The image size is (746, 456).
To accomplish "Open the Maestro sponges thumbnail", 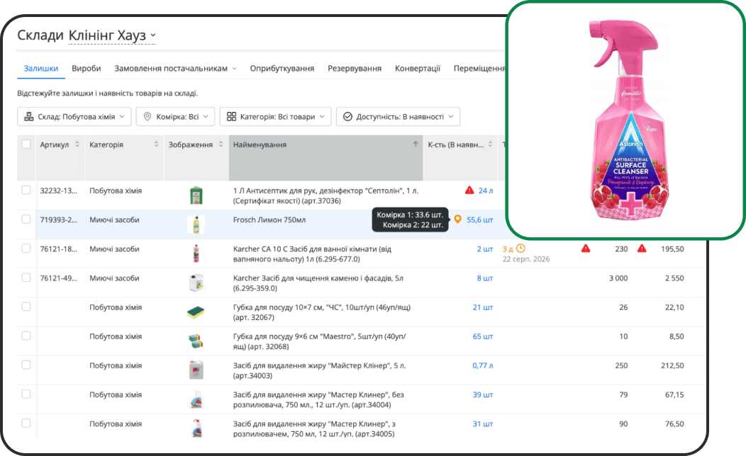I will pos(196,341).
